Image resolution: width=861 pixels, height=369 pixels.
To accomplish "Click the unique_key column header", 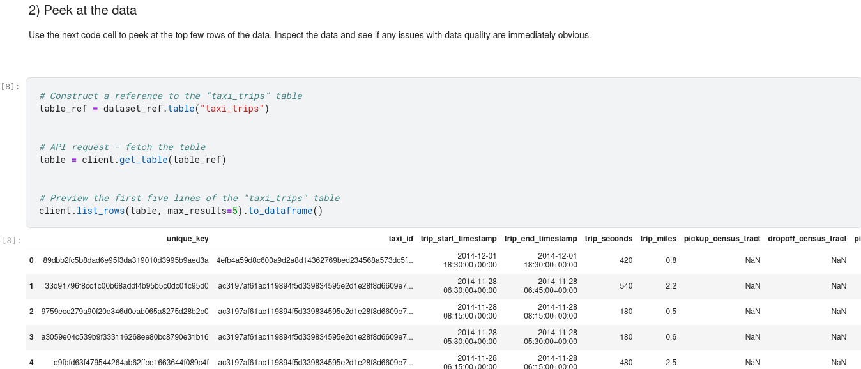I will point(187,239).
